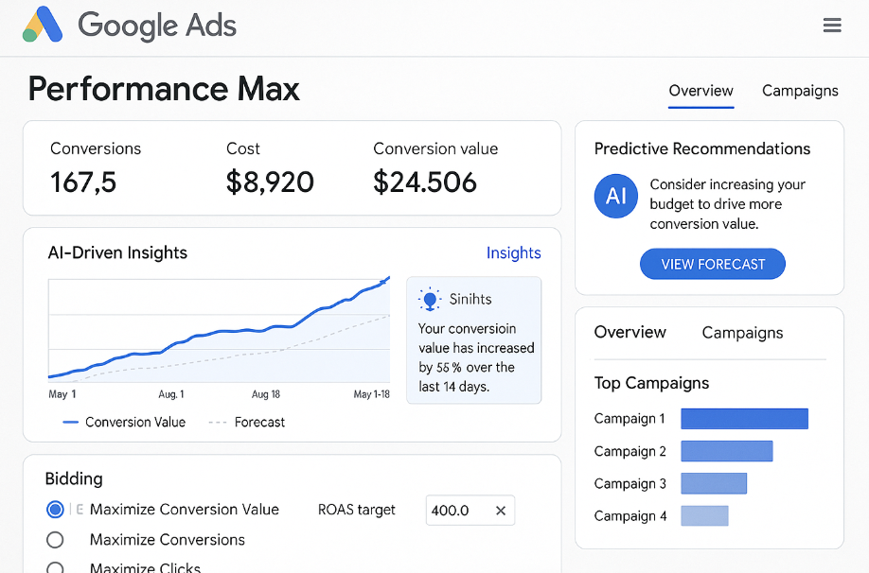
Task: Open the Insights link
Action: [513, 253]
